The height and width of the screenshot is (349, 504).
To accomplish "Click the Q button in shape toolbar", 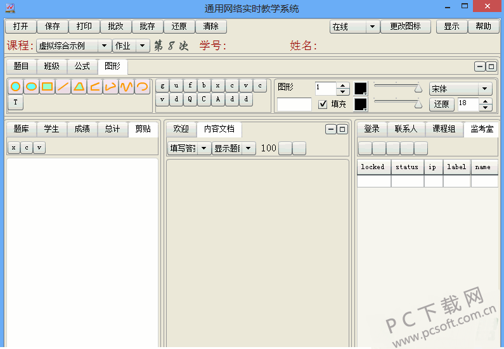I will pos(190,99).
